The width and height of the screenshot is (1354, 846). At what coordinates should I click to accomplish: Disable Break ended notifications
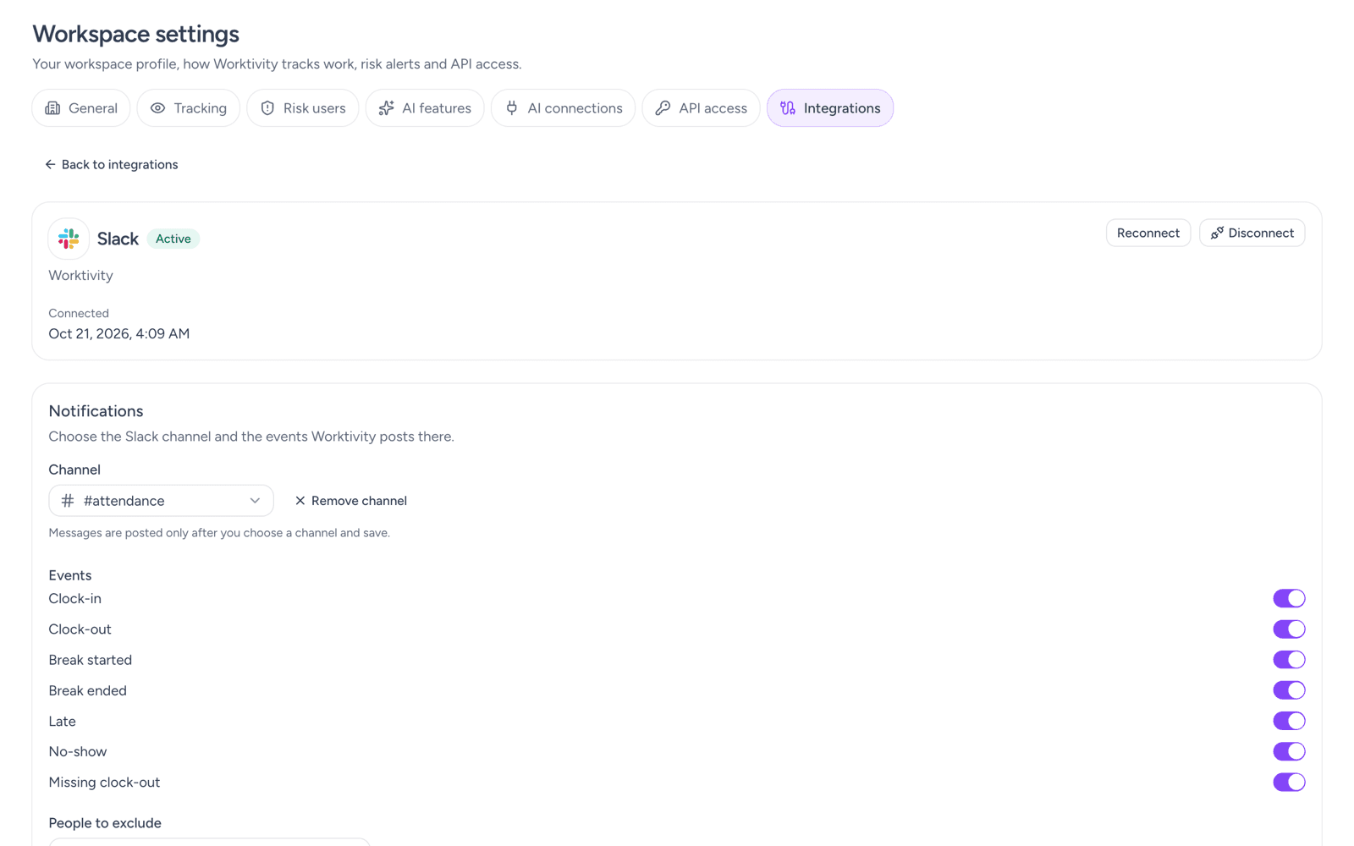click(x=1289, y=690)
